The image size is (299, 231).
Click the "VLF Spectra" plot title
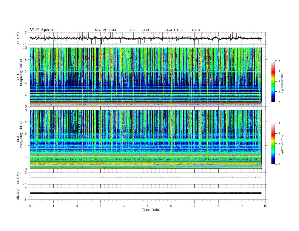click(x=43, y=30)
